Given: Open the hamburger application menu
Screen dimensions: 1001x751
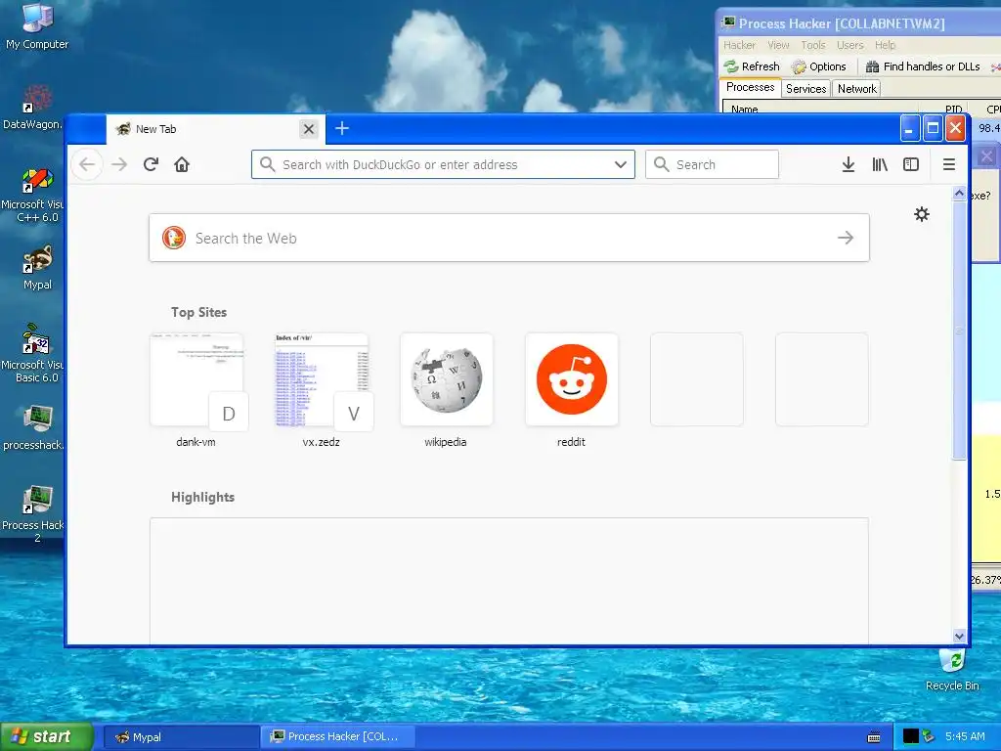Looking at the screenshot, I should click(x=949, y=164).
